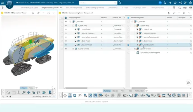Click the Revision column header in Engineering Items
Screen dimensions: 193x112
tap(104, 18)
